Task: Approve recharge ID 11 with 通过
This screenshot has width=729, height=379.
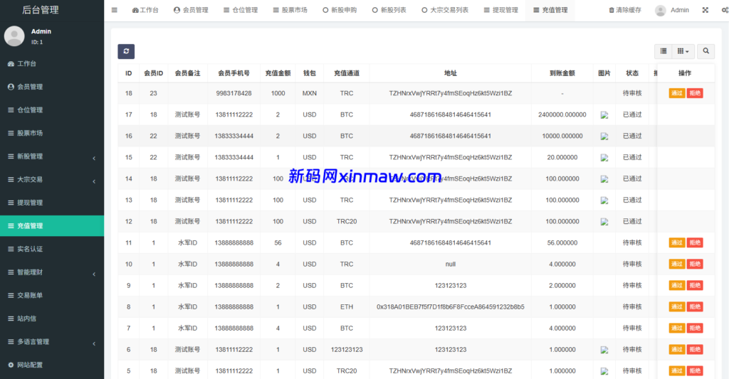Action: tap(677, 243)
